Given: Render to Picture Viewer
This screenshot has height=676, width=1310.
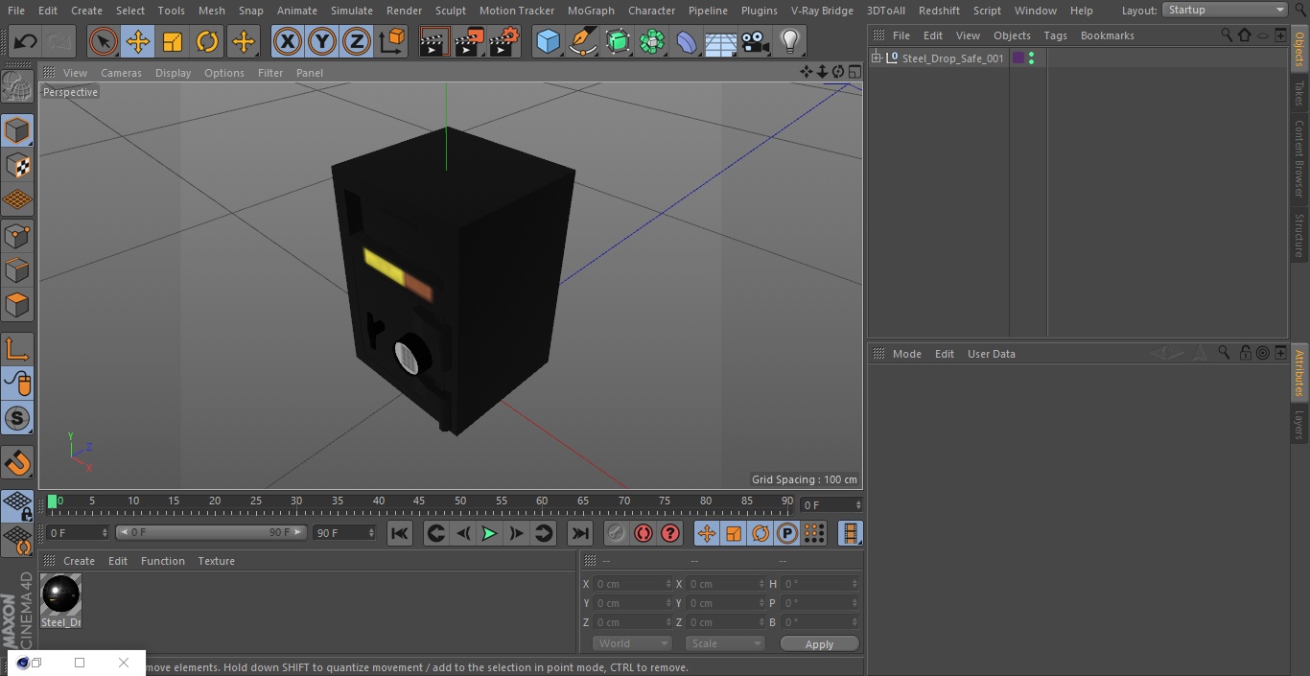Looking at the screenshot, I should (469, 41).
